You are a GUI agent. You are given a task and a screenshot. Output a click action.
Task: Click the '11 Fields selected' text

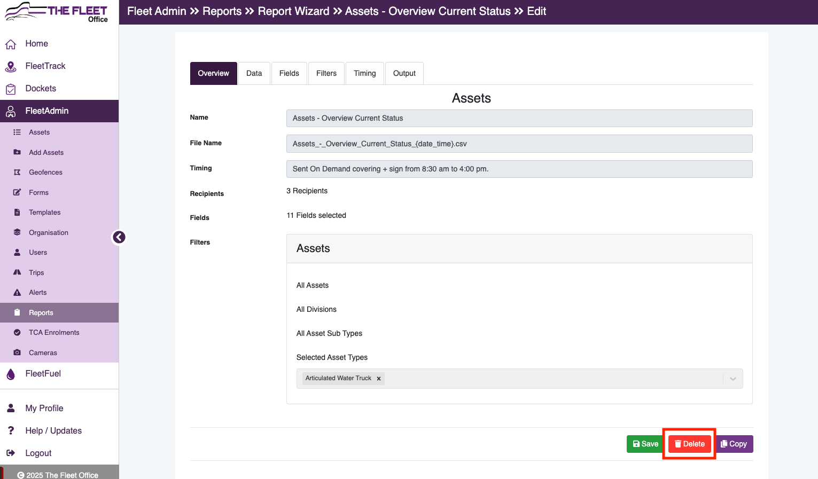click(x=316, y=215)
